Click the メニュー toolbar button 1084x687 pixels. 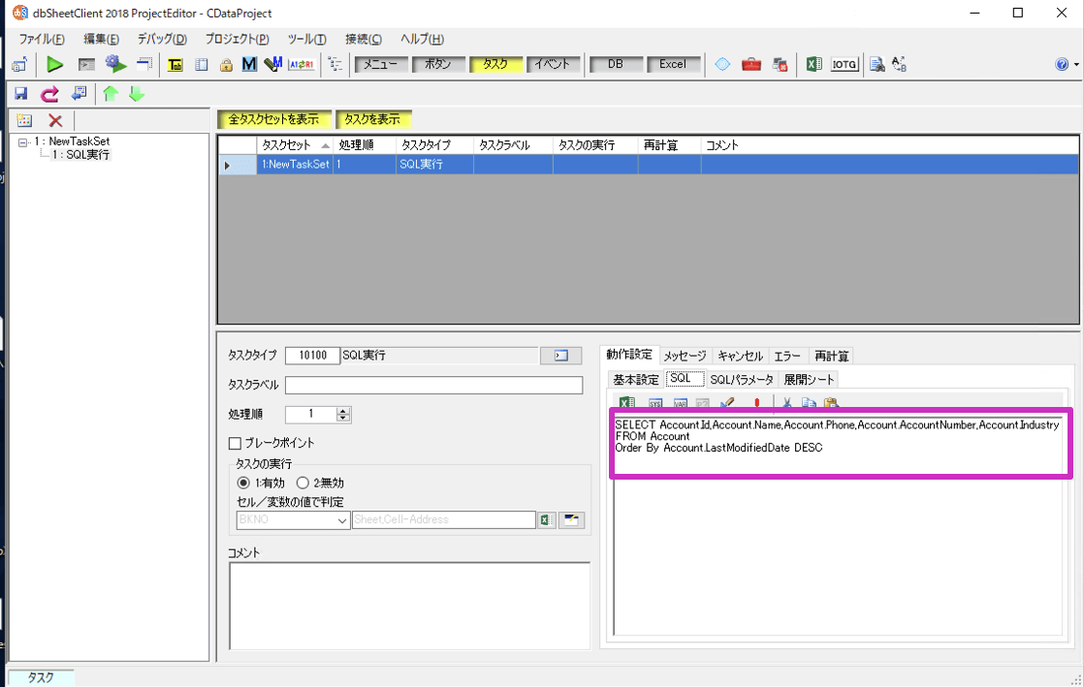(x=380, y=64)
